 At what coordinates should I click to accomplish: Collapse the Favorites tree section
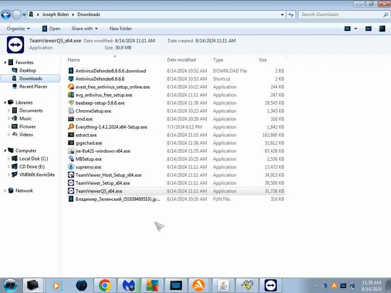5,62
